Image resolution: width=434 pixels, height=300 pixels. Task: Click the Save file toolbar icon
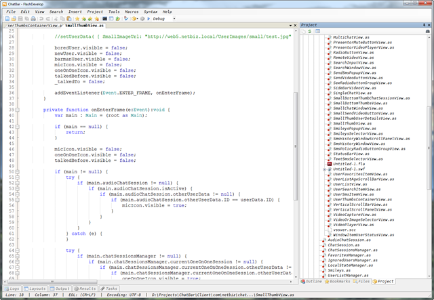point(20,19)
